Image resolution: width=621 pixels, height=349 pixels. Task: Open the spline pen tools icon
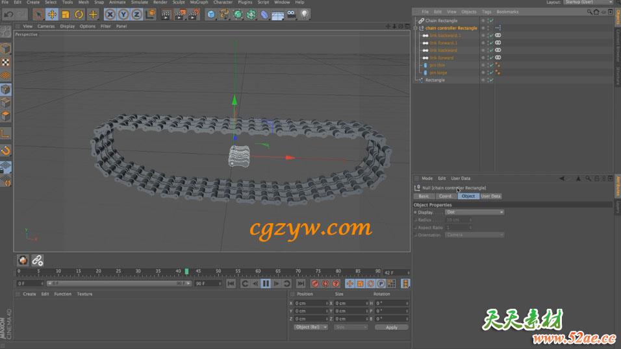[224, 15]
